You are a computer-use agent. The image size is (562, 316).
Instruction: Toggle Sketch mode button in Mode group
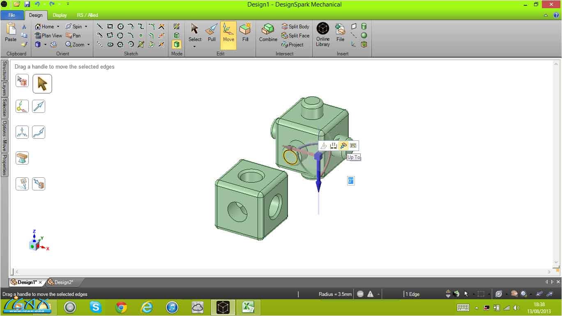(x=177, y=26)
